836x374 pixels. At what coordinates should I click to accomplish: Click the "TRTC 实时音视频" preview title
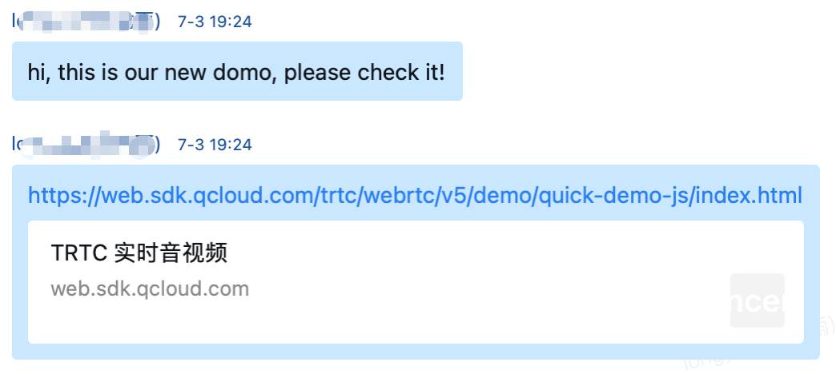pos(139,253)
